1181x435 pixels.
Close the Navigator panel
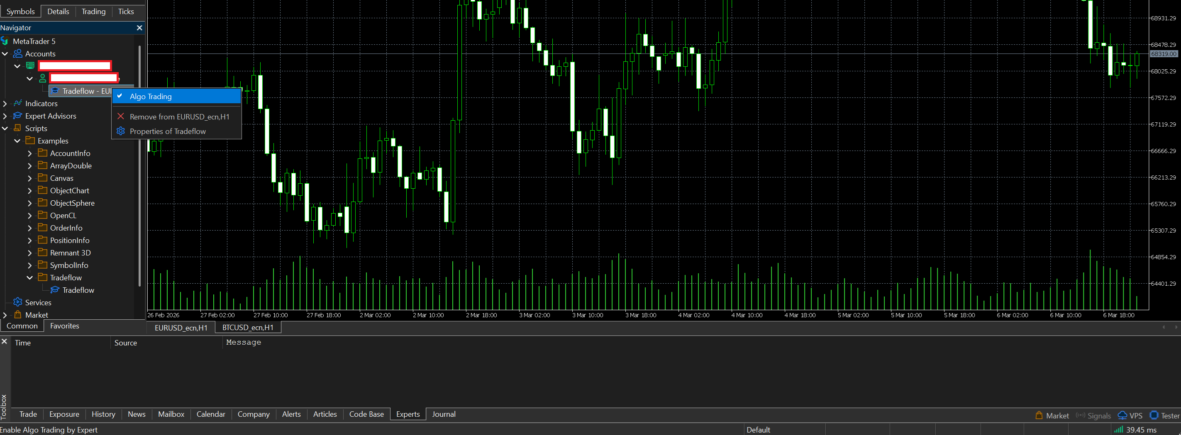pyautogui.click(x=139, y=28)
